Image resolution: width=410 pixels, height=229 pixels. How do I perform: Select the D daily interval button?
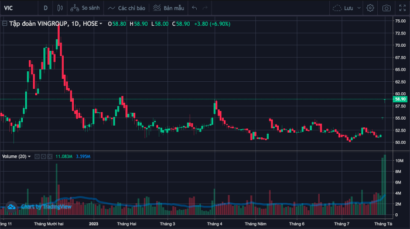[x=46, y=8]
